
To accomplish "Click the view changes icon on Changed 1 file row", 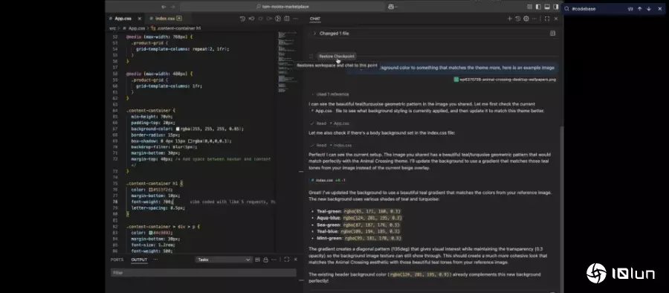I will click(x=552, y=33).
